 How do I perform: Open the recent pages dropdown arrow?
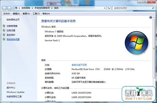pos(13,8)
